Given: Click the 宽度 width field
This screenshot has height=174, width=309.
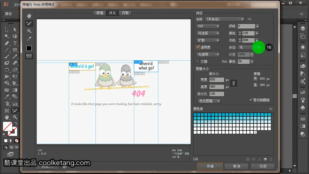Looking at the screenshot, I should point(217,80).
